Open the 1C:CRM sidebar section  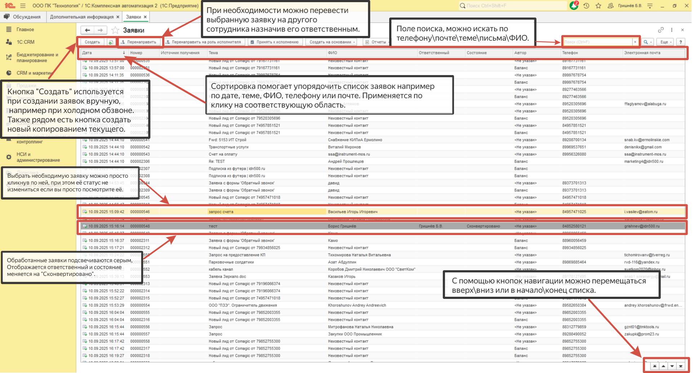tap(26, 42)
